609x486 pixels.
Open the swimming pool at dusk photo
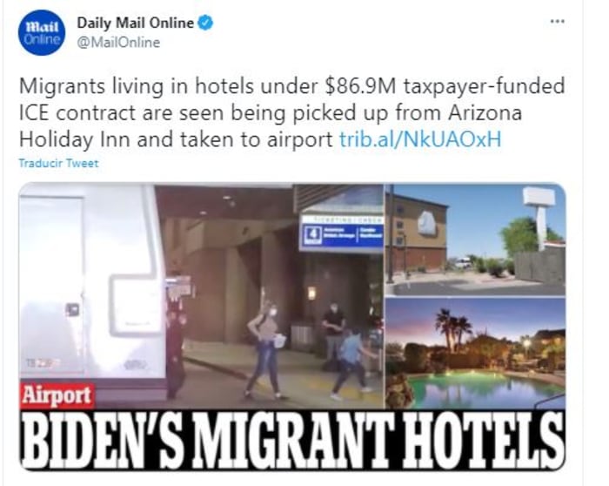(475, 353)
